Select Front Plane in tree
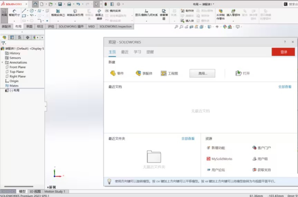Image resolution: width=298 pixels, height=197 pixels. click(16, 67)
